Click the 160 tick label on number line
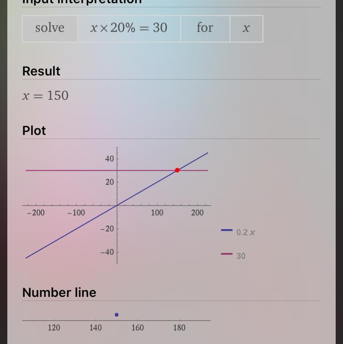 (x=138, y=328)
